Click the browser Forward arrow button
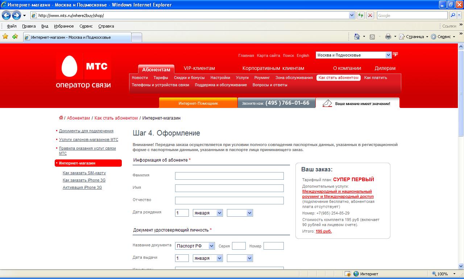Viewport: 464px width, 279px height. 16,15
